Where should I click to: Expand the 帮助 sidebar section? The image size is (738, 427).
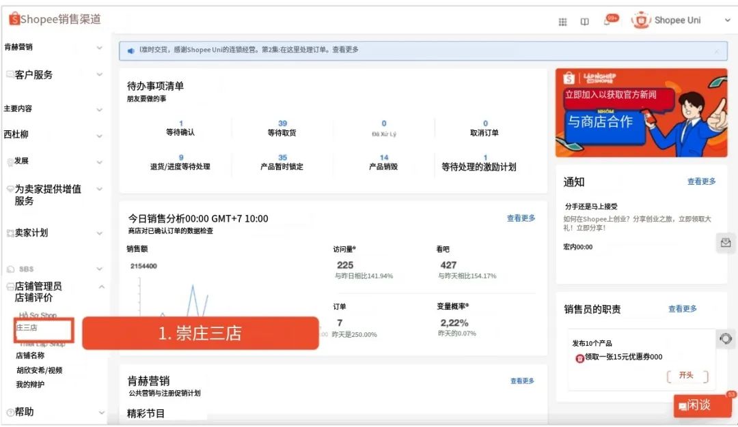point(101,413)
